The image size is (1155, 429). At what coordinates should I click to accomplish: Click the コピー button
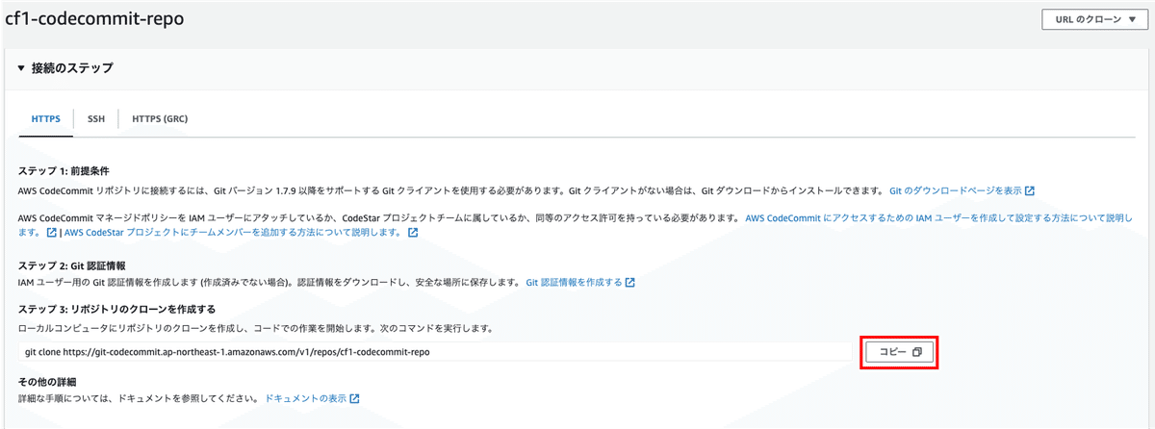click(899, 352)
